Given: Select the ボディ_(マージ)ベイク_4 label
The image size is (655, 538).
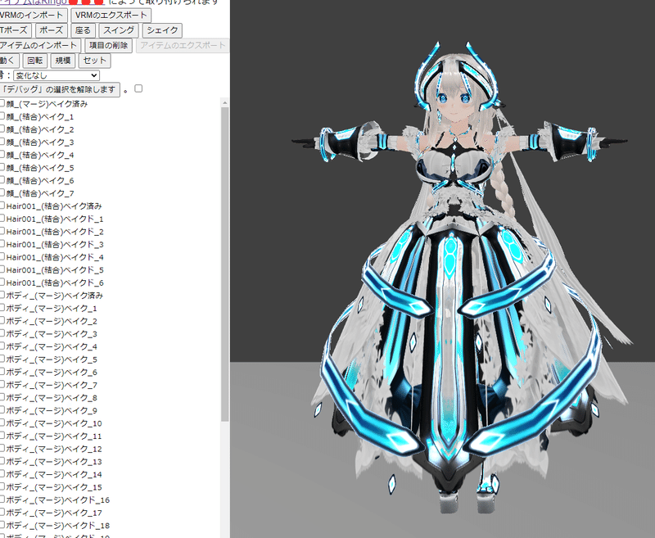Looking at the screenshot, I should coord(52,346).
